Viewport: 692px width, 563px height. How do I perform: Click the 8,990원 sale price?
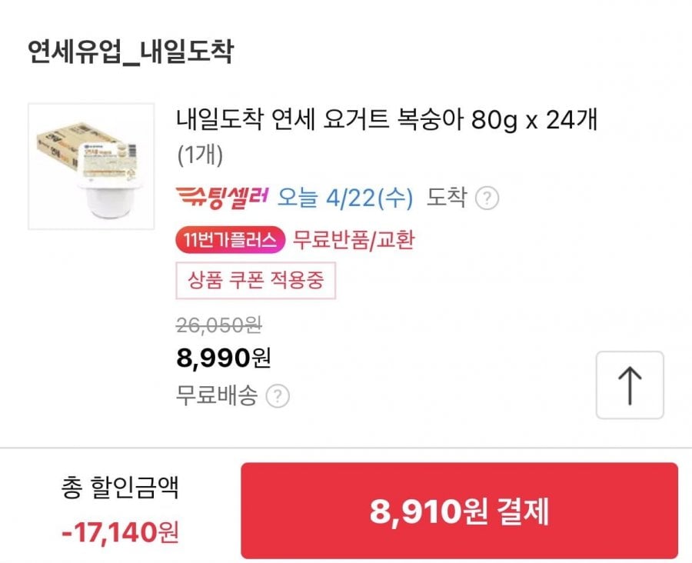[223, 358]
